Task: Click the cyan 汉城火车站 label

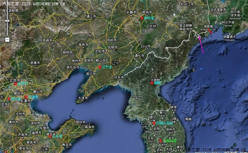Action: tap(164, 123)
